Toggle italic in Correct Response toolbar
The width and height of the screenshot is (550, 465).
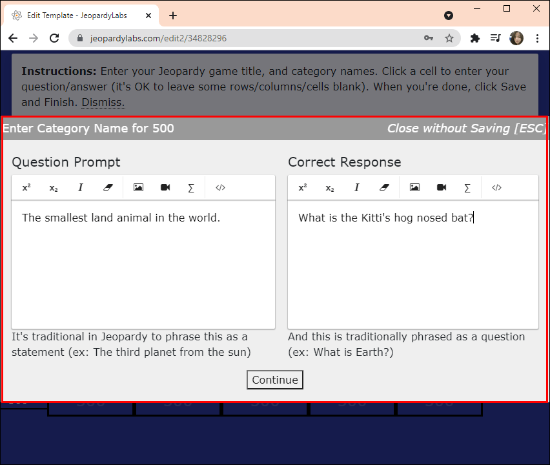click(357, 188)
